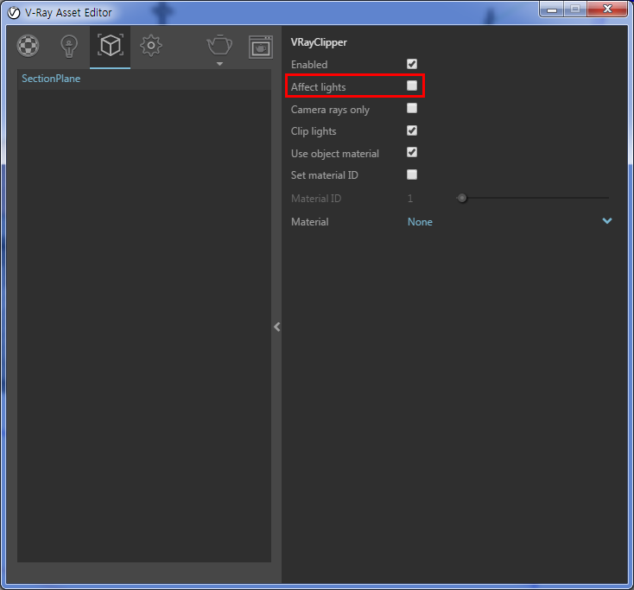
Task: Open the Settings gear tab icon
Action: pyautogui.click(x=151, y=46)
